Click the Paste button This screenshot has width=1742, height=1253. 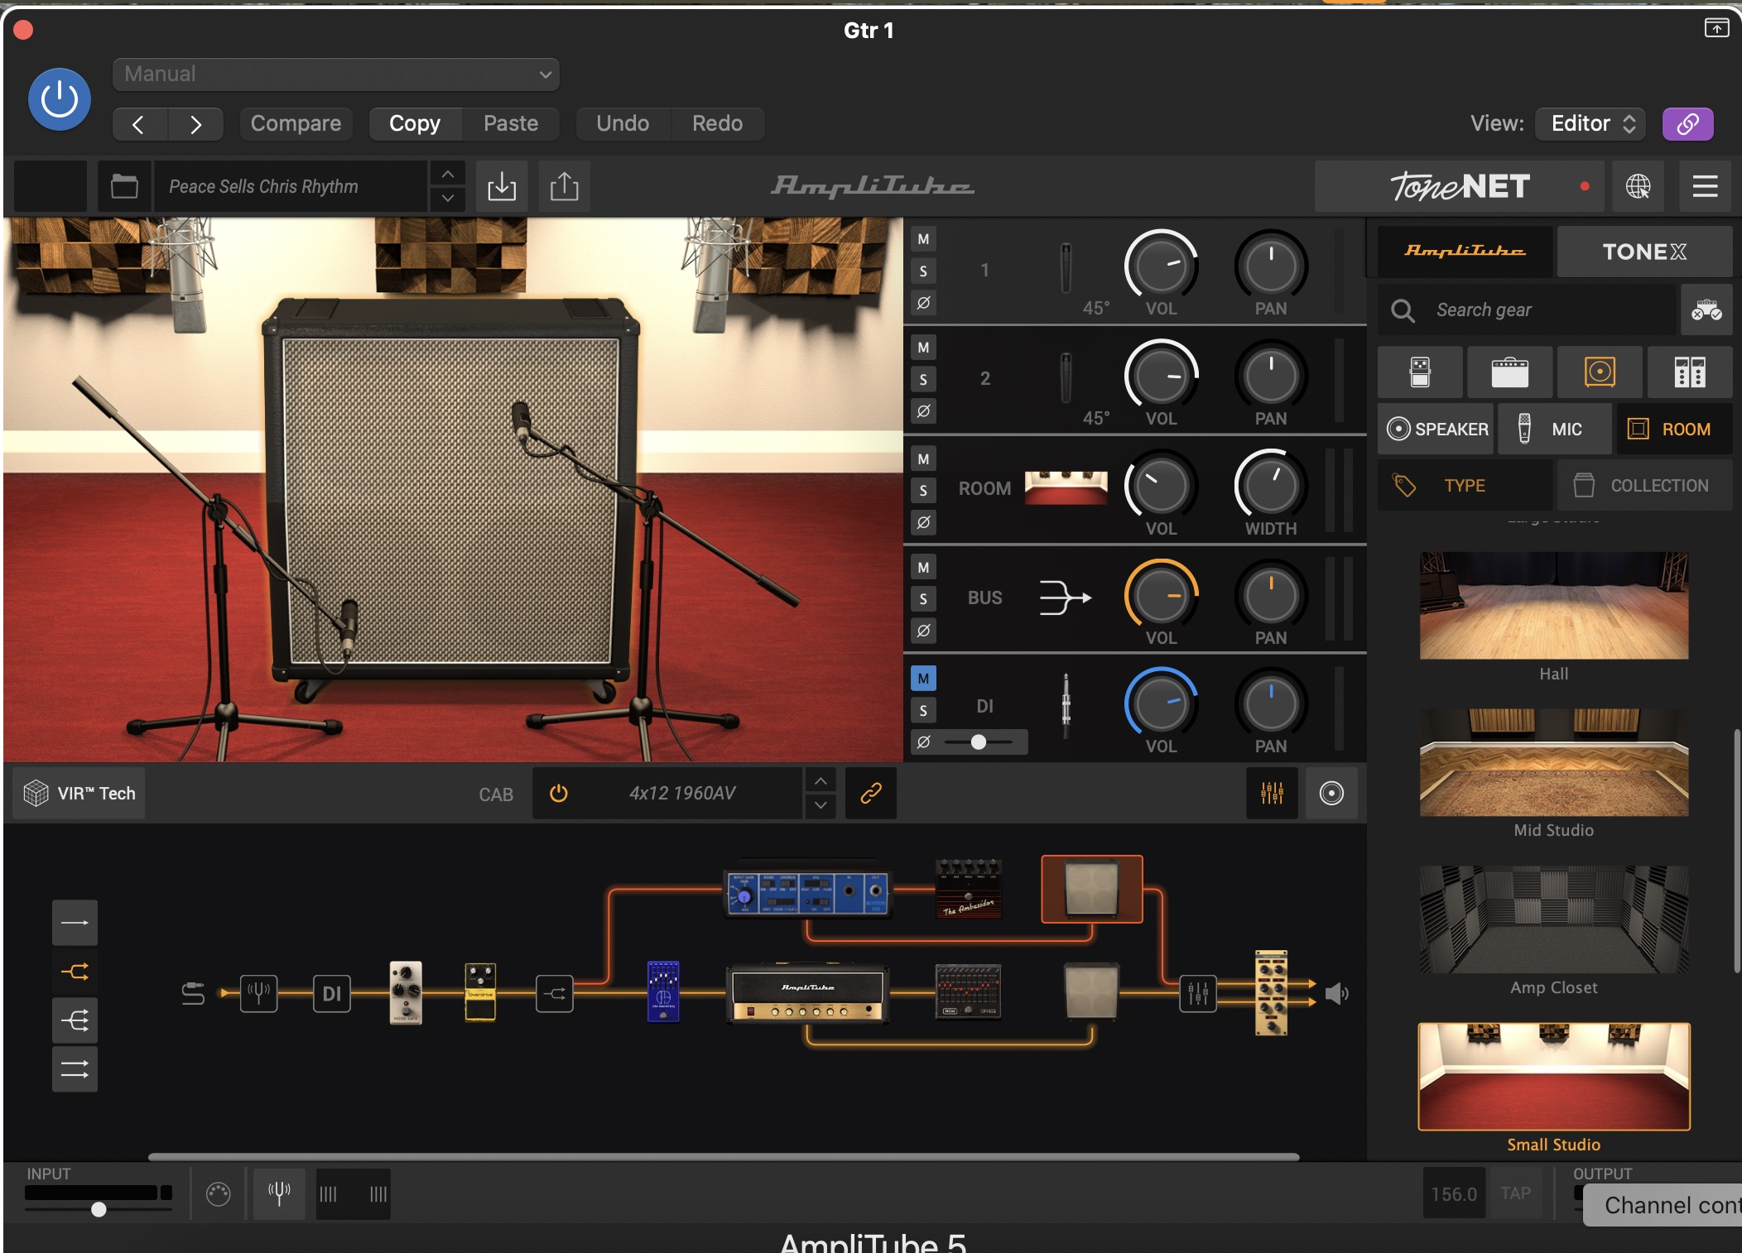[511, 123]
